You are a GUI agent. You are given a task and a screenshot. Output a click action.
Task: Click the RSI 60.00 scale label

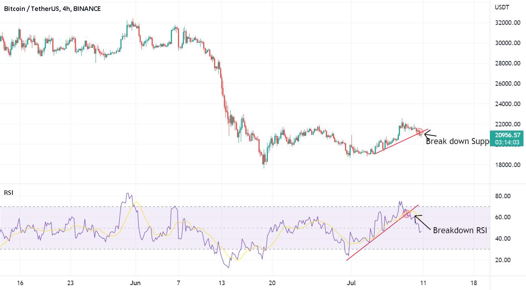click(503, 217)
